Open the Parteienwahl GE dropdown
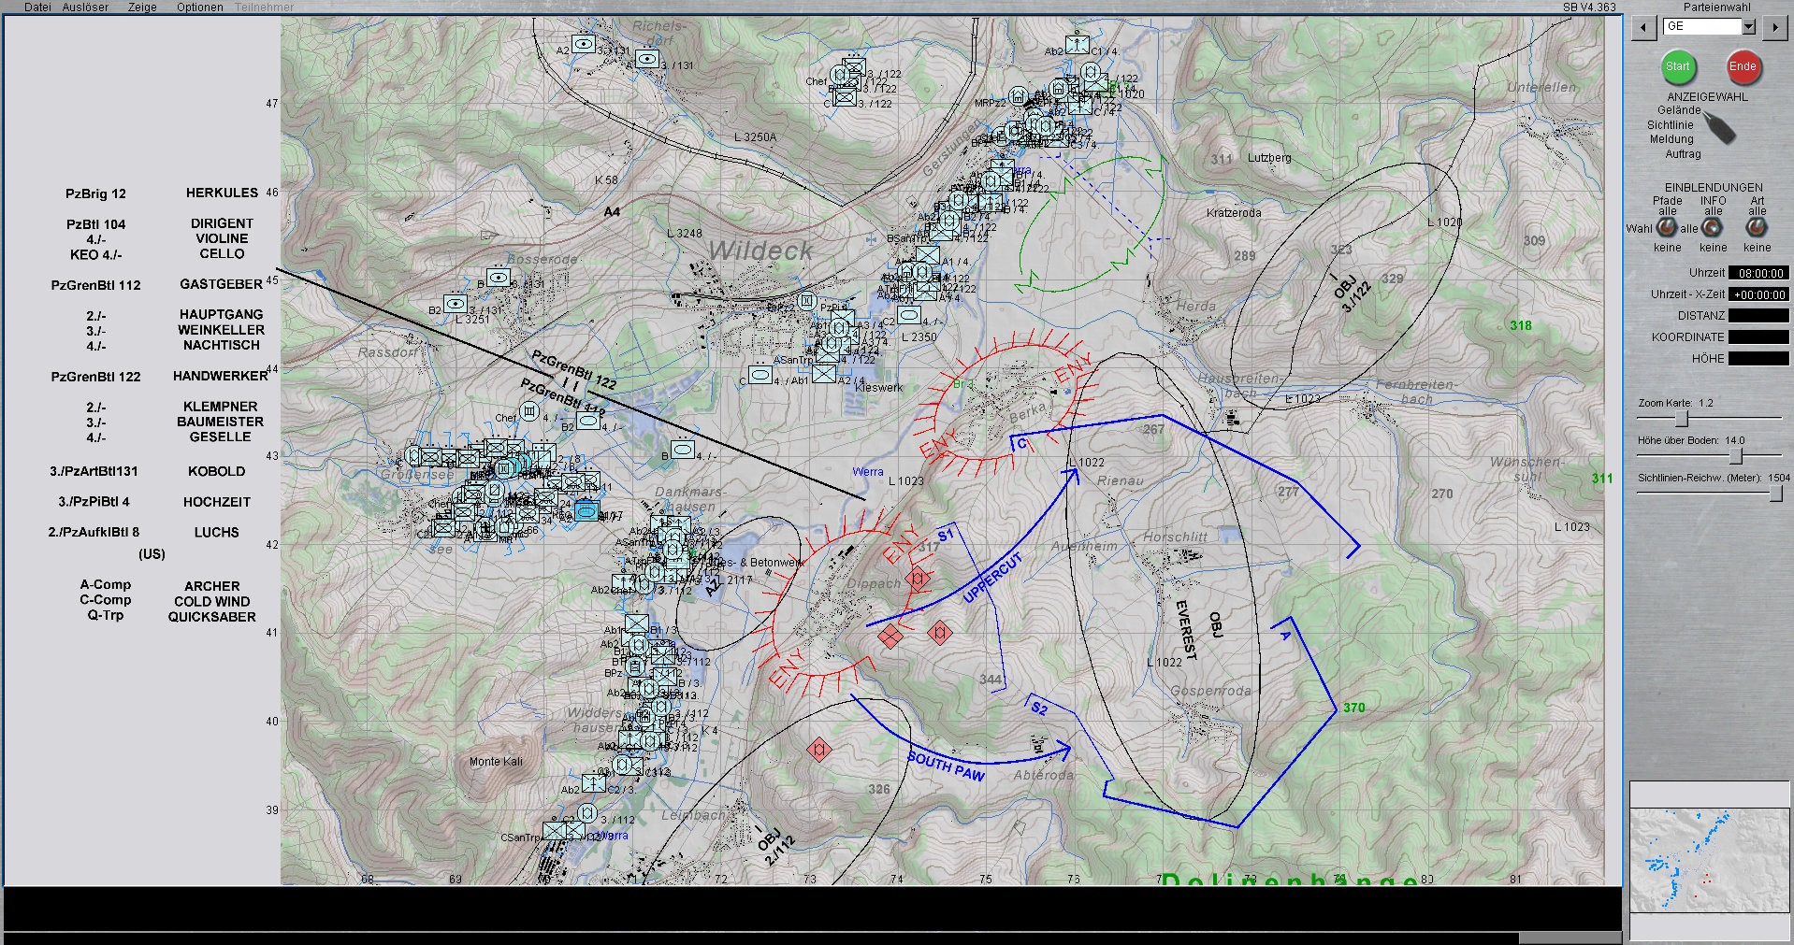Image resolution: width=1794 pixels, height=945 pixels. pos(1748,27)
